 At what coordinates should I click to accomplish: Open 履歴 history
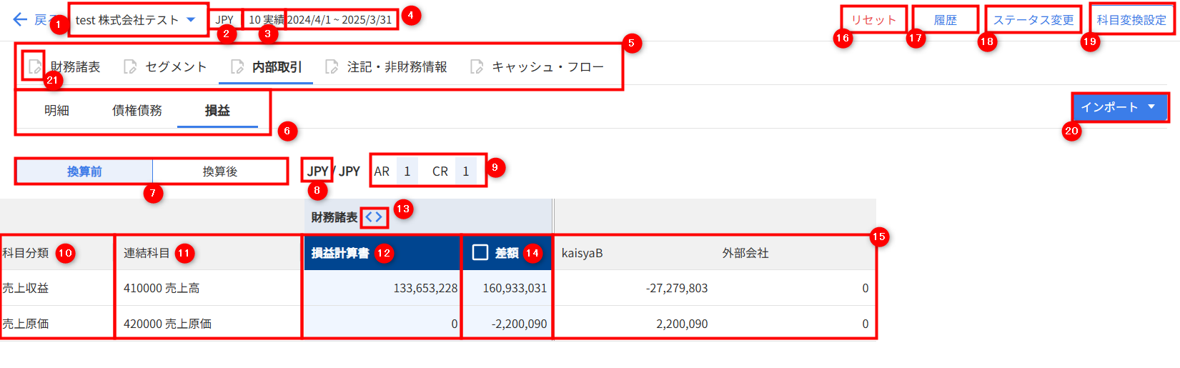click(x=945, y=20)
